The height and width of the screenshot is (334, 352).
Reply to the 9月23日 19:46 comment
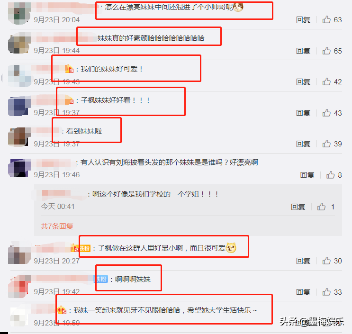(x=307, y=175)
